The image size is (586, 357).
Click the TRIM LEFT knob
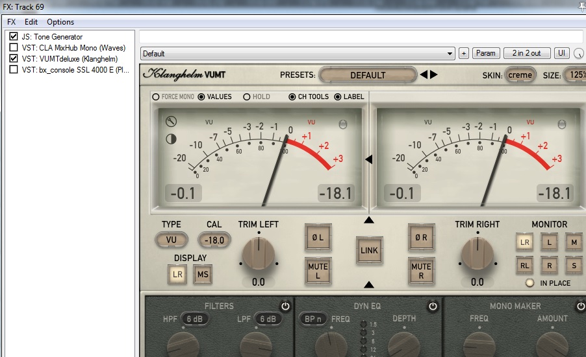point(259,254)
